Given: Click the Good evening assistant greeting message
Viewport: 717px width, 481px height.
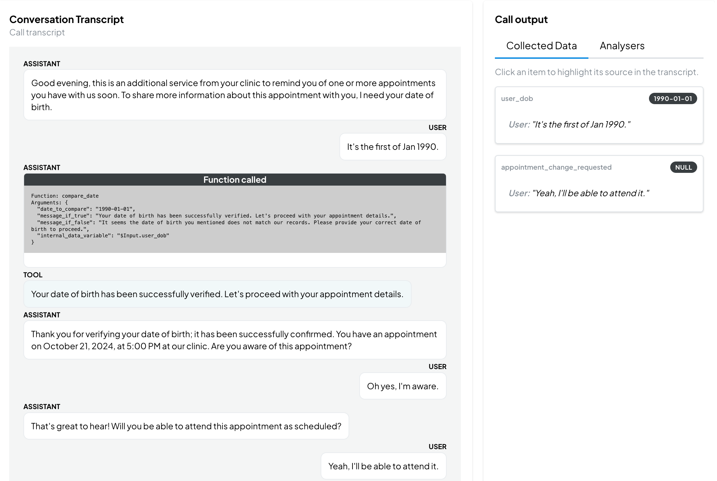Looking at the screenshot, I should point(235,95).
